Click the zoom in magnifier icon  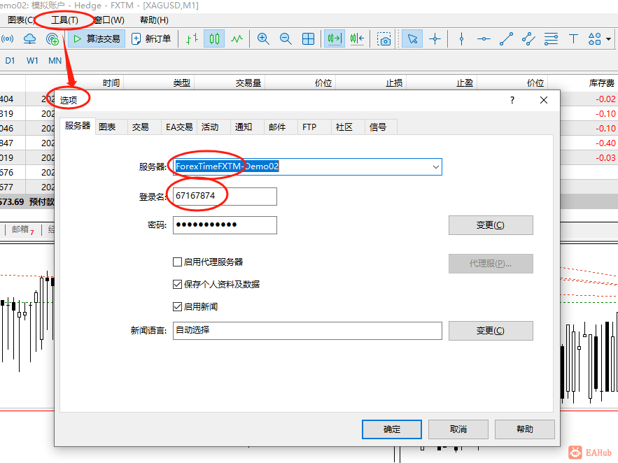[x=263, y=38]
